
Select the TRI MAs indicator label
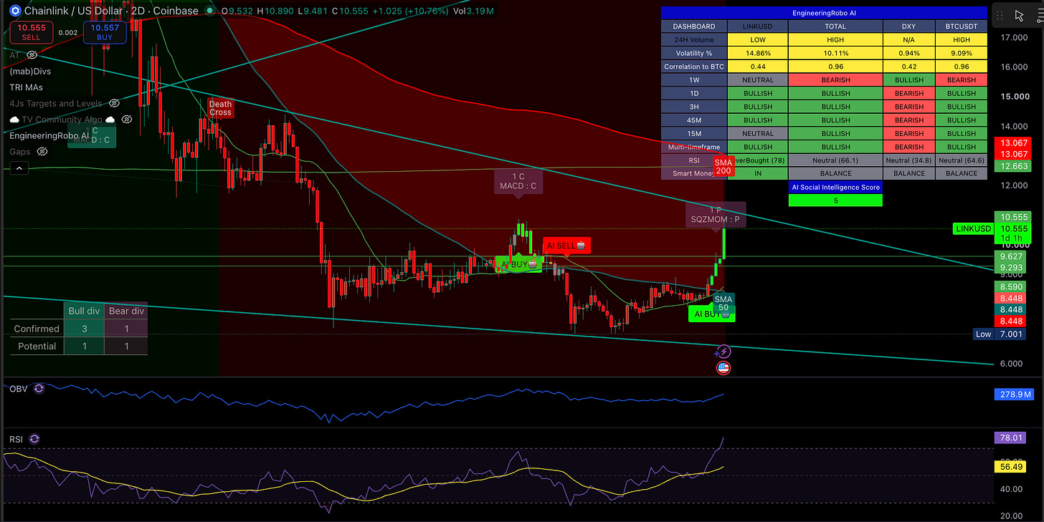26,87
